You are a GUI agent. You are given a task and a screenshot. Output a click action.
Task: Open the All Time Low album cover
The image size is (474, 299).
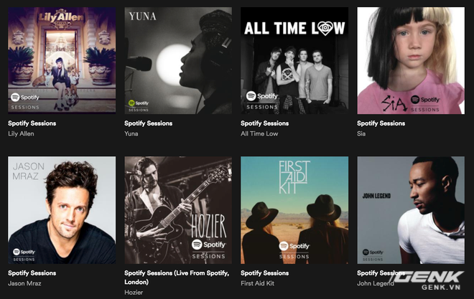pyautogui.click(x=294, y=60)
